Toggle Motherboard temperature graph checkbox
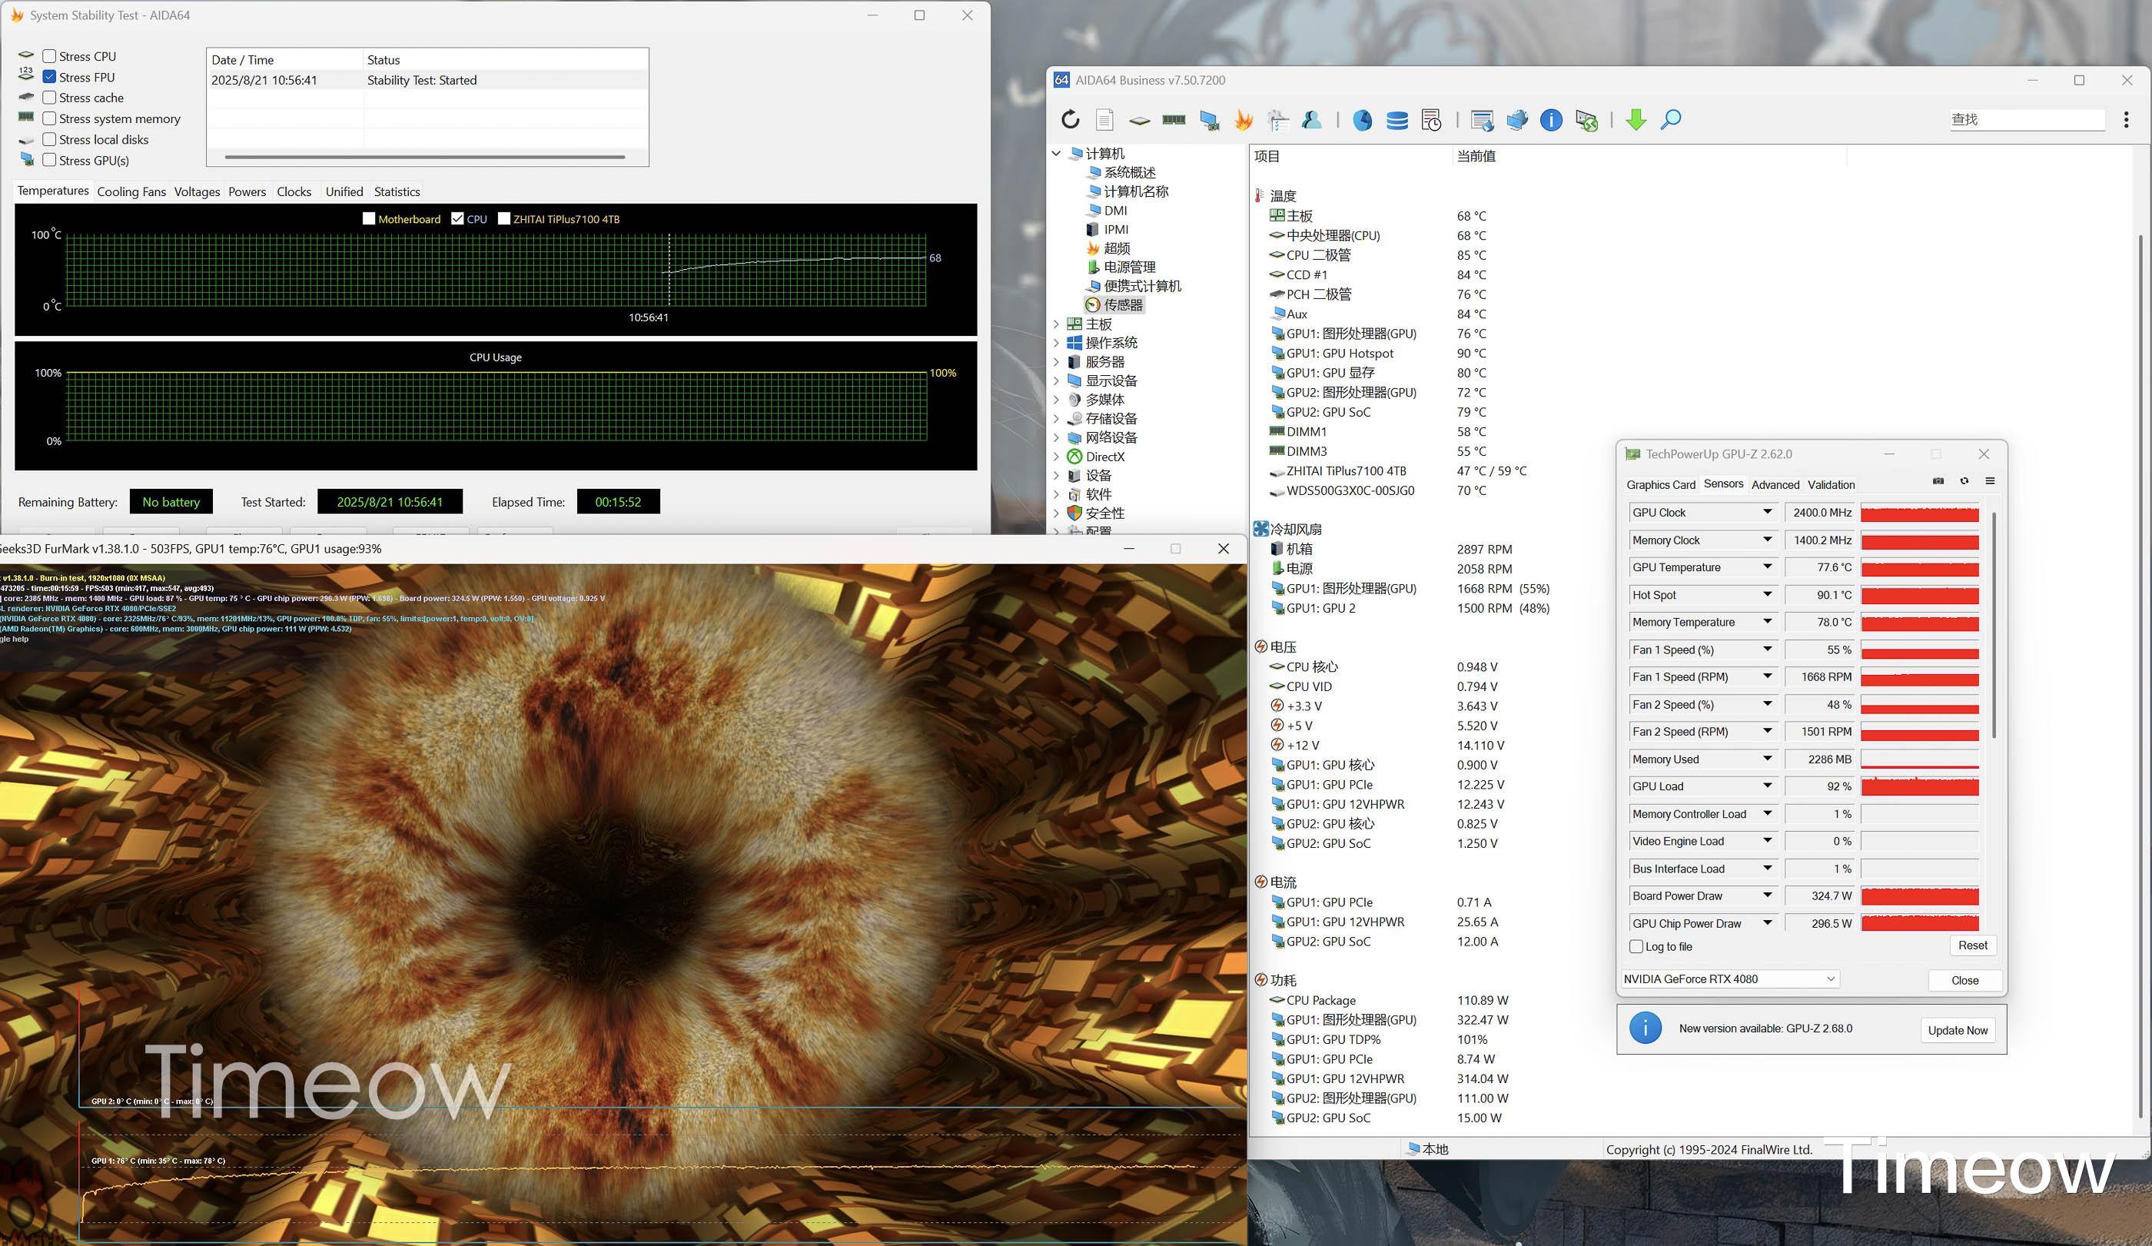This screenshot has height=1246, width=2152. click(x=369, y=218)
